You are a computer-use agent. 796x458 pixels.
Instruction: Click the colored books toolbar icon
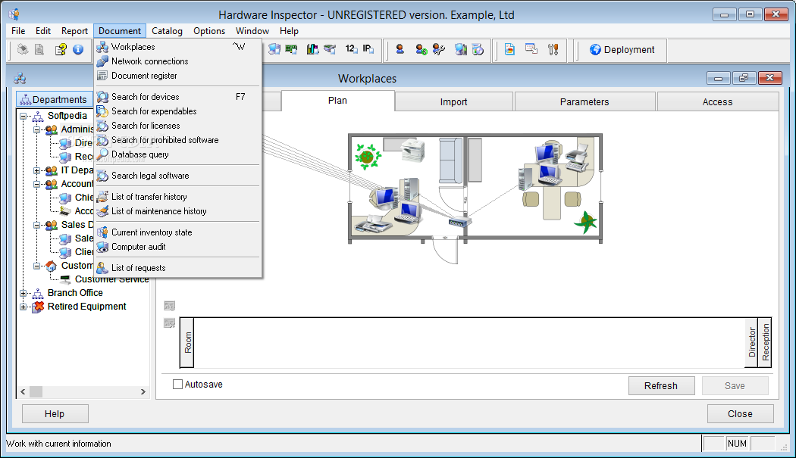coord(312,49)
